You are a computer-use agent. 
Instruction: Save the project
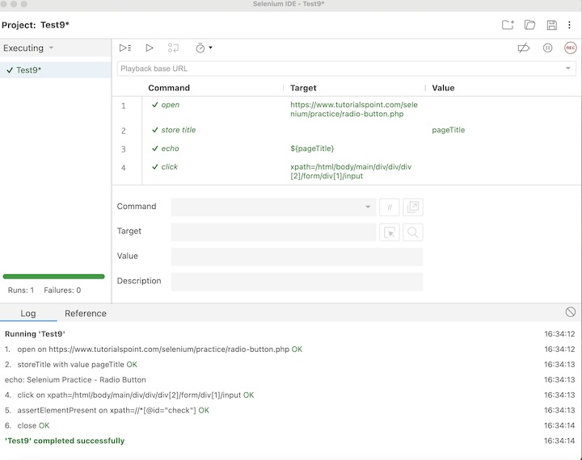(x=552, y=25)
